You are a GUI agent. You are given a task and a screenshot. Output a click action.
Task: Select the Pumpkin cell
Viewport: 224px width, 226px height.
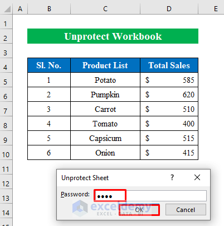(105, 95)
